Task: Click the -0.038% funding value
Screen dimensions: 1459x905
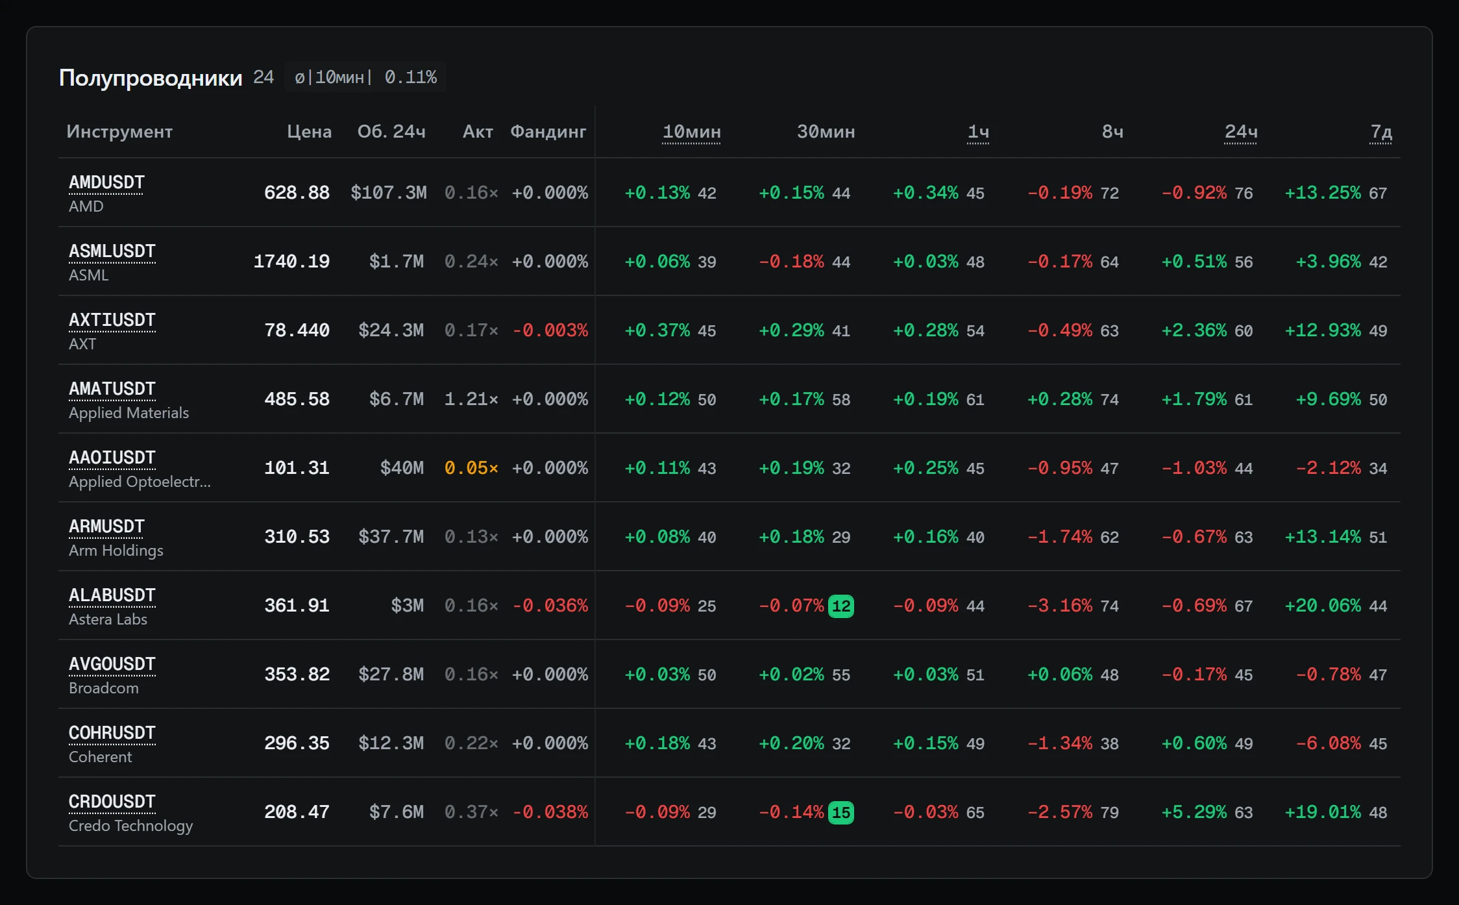Action: pos(550,812)
